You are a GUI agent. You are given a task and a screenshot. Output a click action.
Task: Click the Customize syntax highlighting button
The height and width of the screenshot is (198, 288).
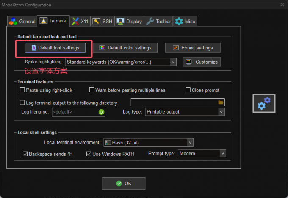(202, 62)
